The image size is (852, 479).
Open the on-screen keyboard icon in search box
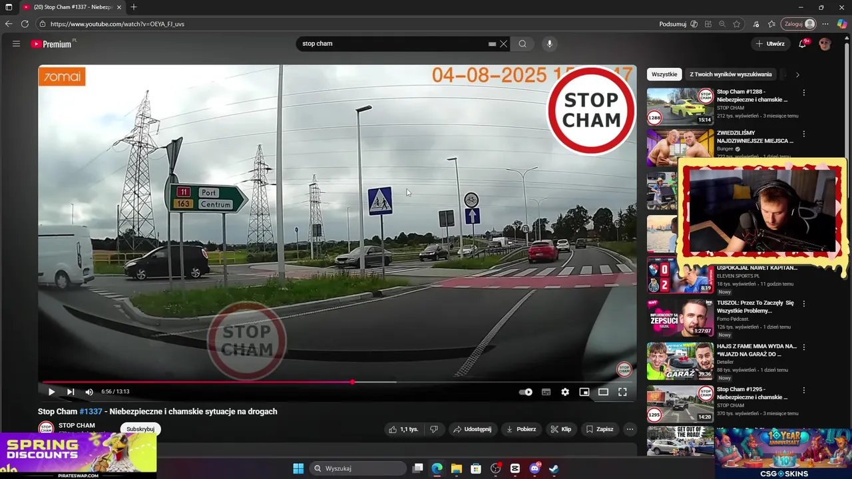(492, 44)
